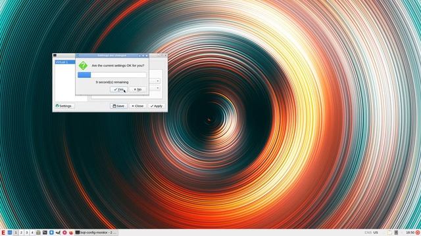The width and height of the screenshot is (421, 236).
Task: Click red round launcher icon in taskbar
Action: (71, 233)
